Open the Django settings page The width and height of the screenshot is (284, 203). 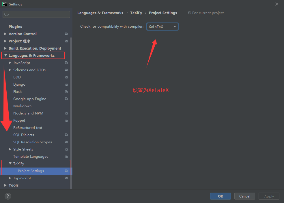19,84
